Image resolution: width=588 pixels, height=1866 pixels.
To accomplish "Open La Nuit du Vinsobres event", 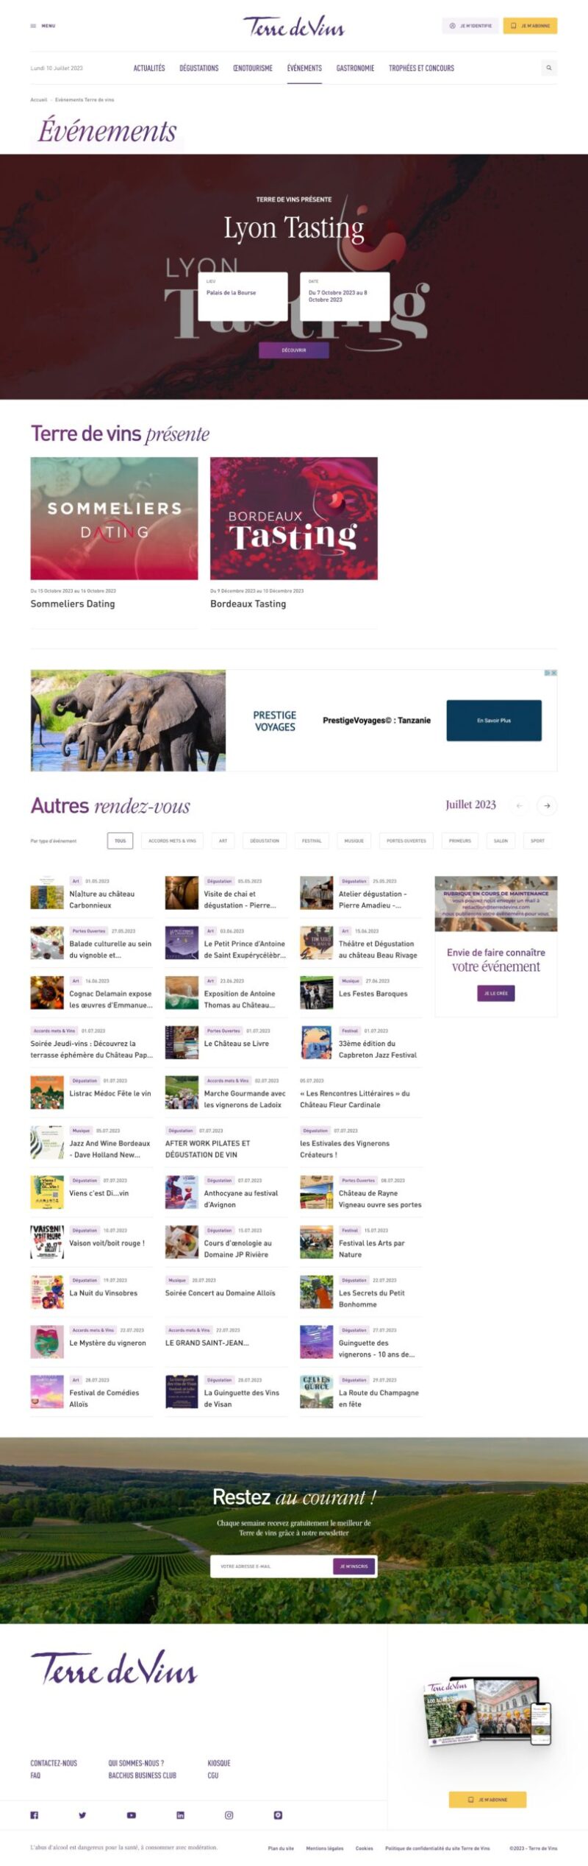I will (103, 1293).
